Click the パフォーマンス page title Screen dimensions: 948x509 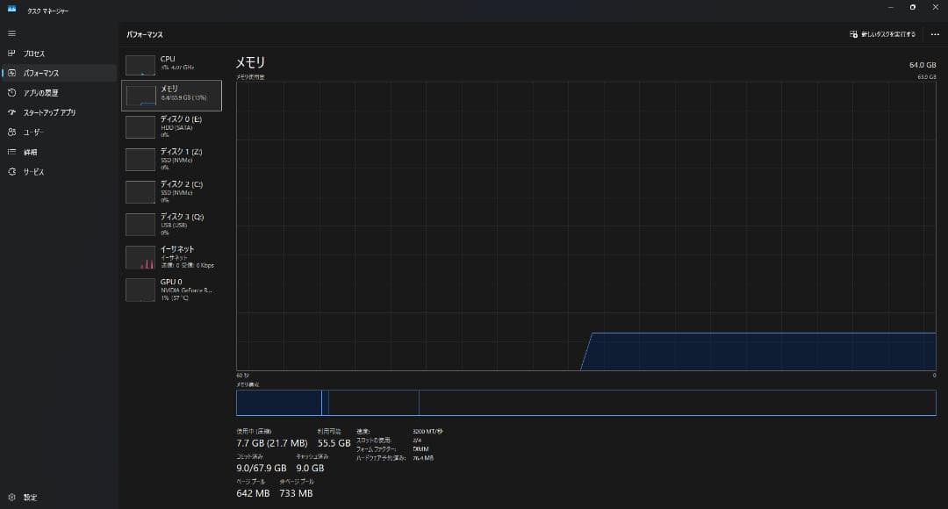pos(145,34)
